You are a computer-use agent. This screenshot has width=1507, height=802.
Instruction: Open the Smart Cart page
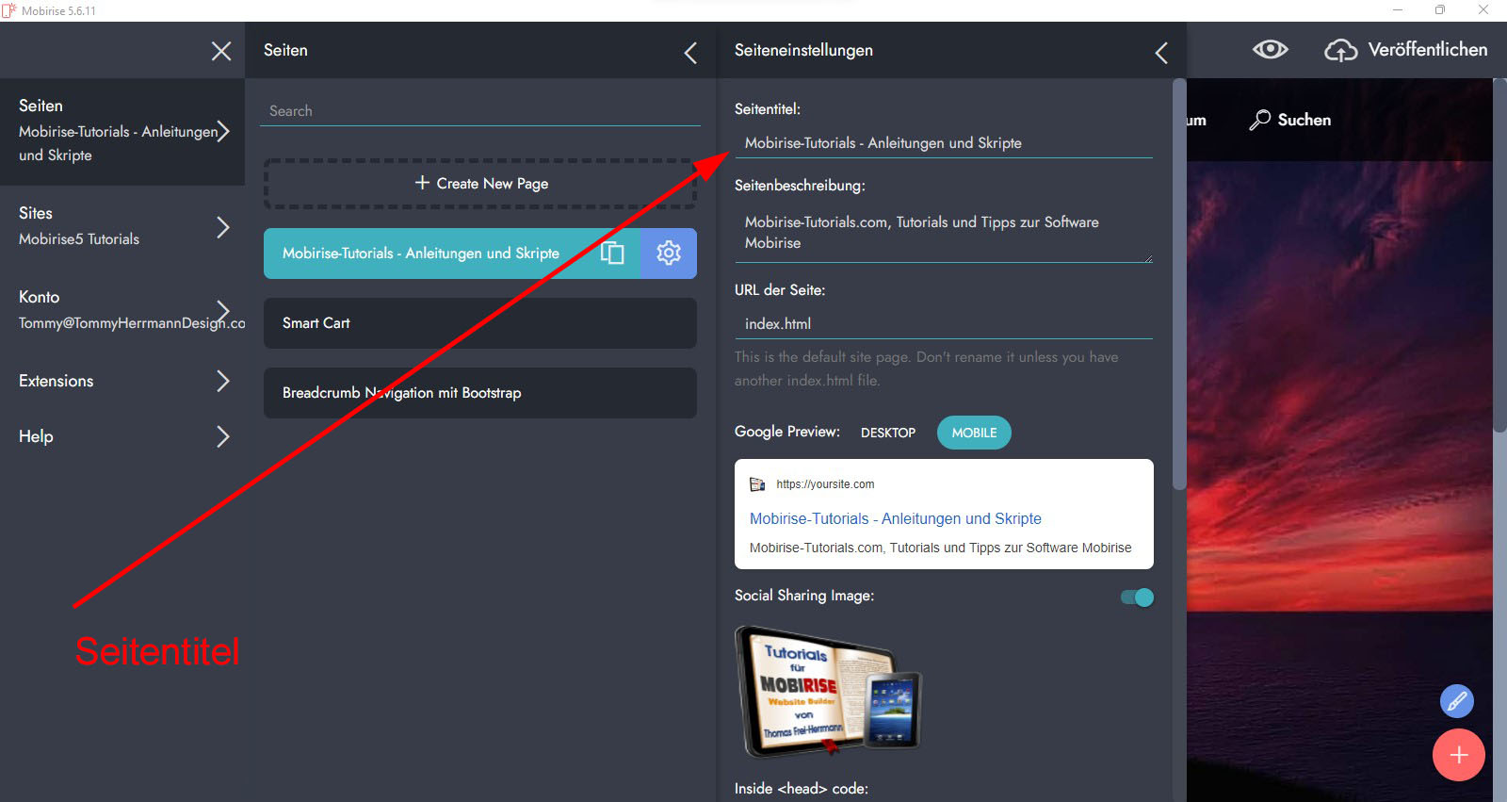point(479,323)
